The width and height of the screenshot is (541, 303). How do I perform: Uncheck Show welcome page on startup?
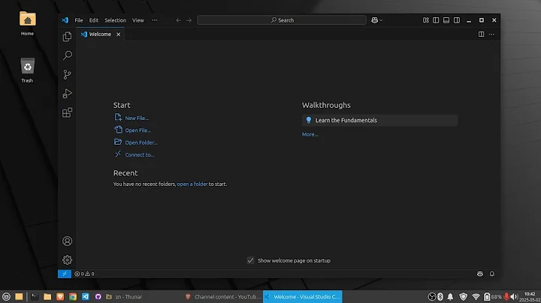250,260
